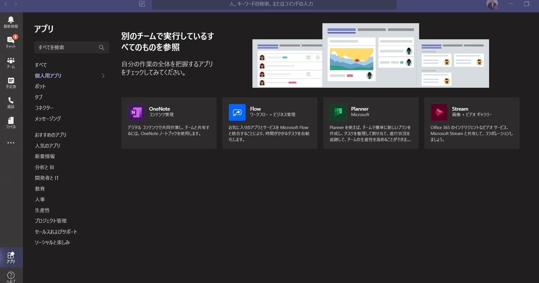
Task: Click the new chat compose icon
Action: click(142, 4)
